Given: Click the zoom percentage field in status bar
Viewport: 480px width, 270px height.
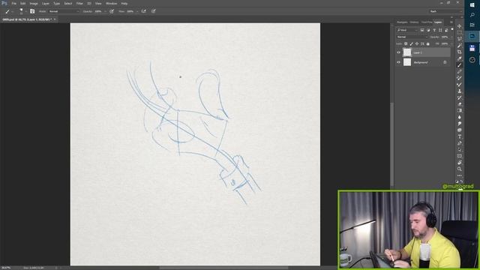Looking at the screenshot, I should [x=7, y=268].
